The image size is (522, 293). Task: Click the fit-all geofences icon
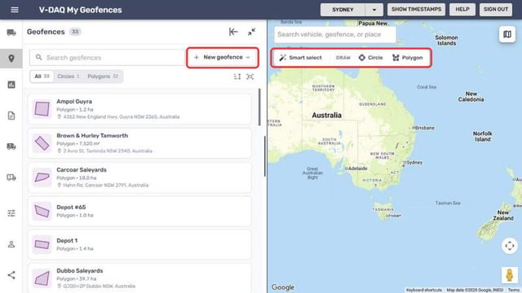pos(250,77)
